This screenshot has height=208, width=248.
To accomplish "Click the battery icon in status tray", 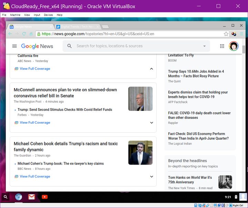I will (236, 197).
